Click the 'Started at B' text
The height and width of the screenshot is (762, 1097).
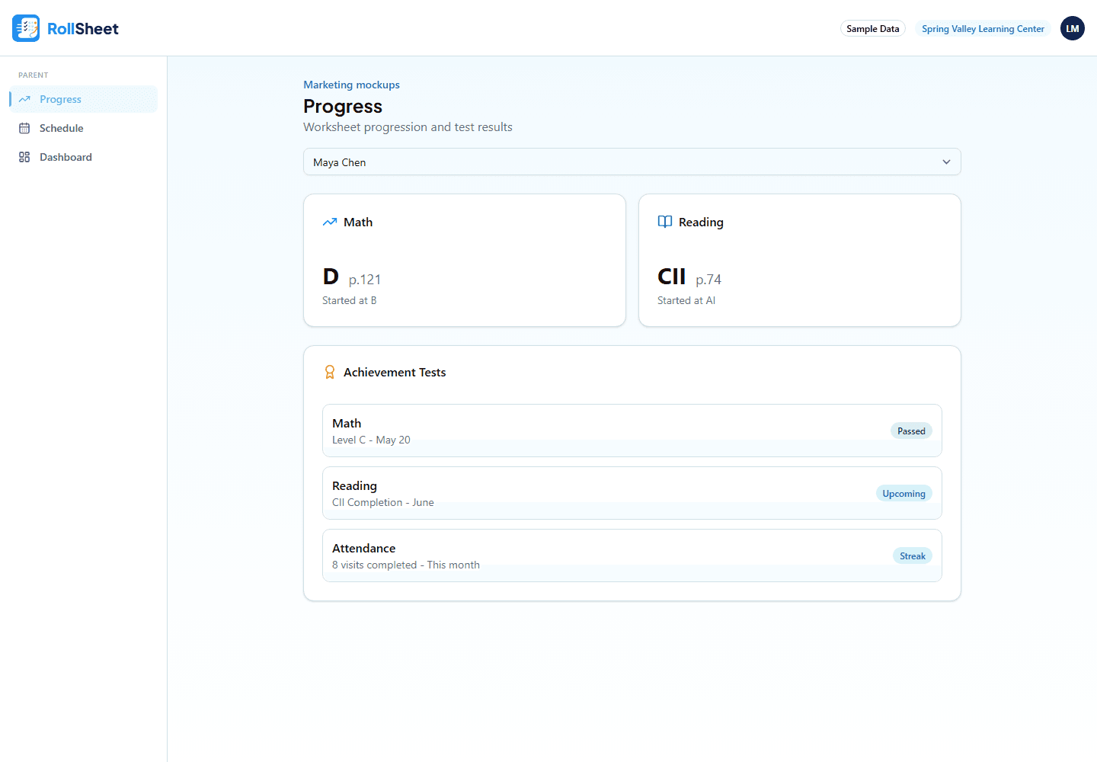tap(350, 300)
